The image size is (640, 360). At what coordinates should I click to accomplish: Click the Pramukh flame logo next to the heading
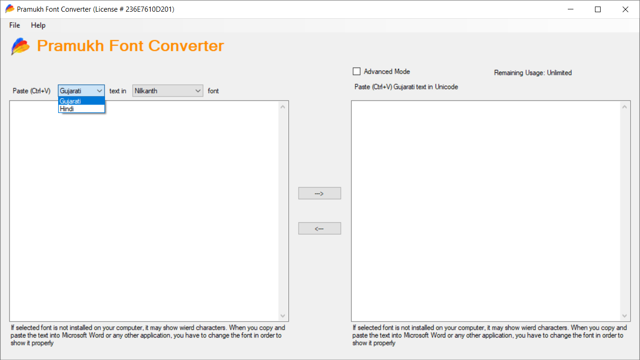(x=20, y=46)
